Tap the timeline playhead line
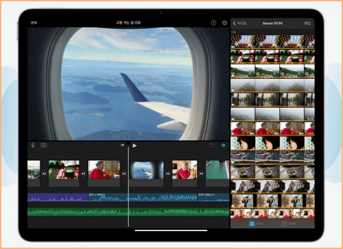This screenshot has width=343, height=249. pos(128,187)
